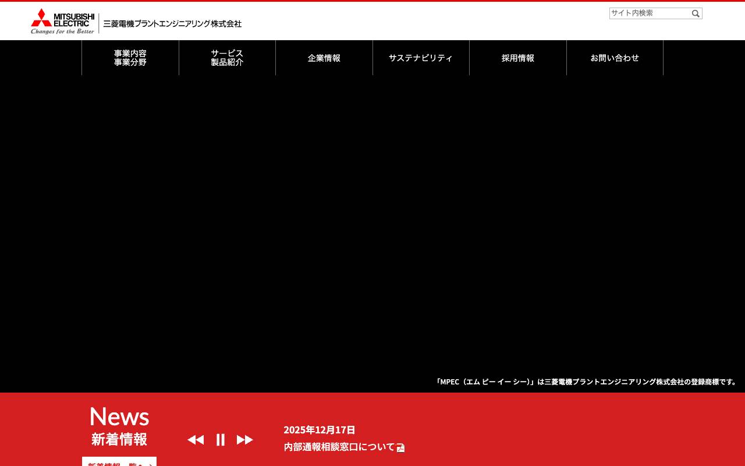Click the News 新着情報 heading
The image size is (745, 466).
coord(119,426)
